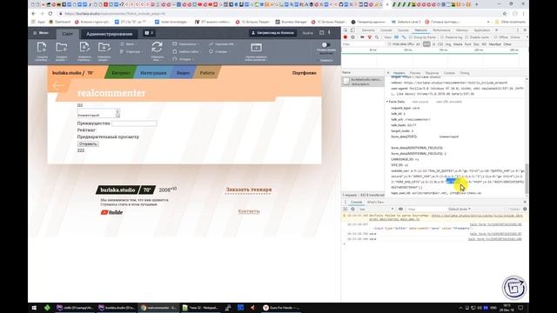
Task: Click the red Record network log button
Action: pyautogui.click(x=345, y=37)
